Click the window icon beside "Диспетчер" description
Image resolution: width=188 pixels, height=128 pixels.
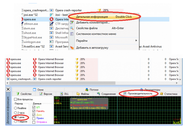tap(51, 28)
